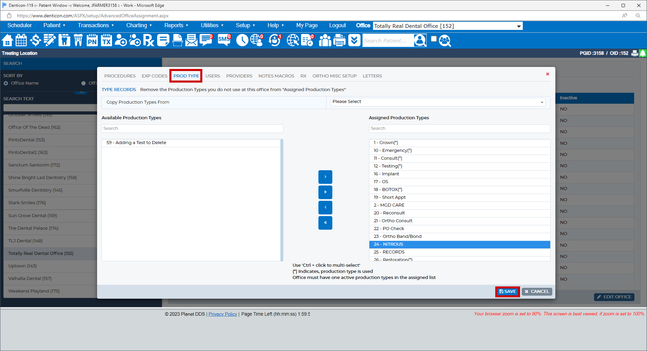Open the Scheduler menu item
This screenshot has height=351, width=647.
(x=20, y=25)
